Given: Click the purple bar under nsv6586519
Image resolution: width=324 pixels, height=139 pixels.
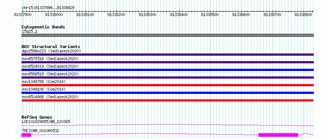Looking at the screenshot, I should [x=167, y=78].
